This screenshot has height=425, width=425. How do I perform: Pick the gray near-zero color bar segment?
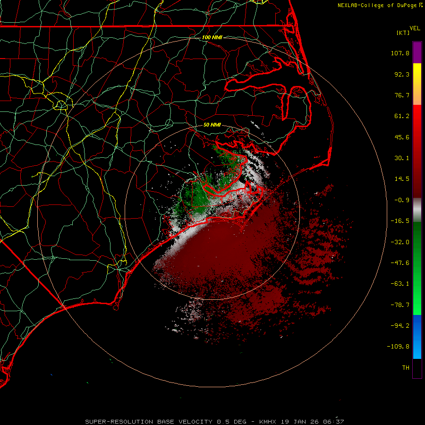[417, 210]
